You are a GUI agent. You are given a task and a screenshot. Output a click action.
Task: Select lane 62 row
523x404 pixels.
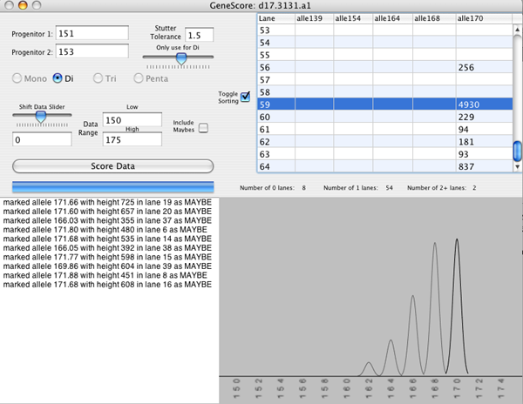point(385,142)
